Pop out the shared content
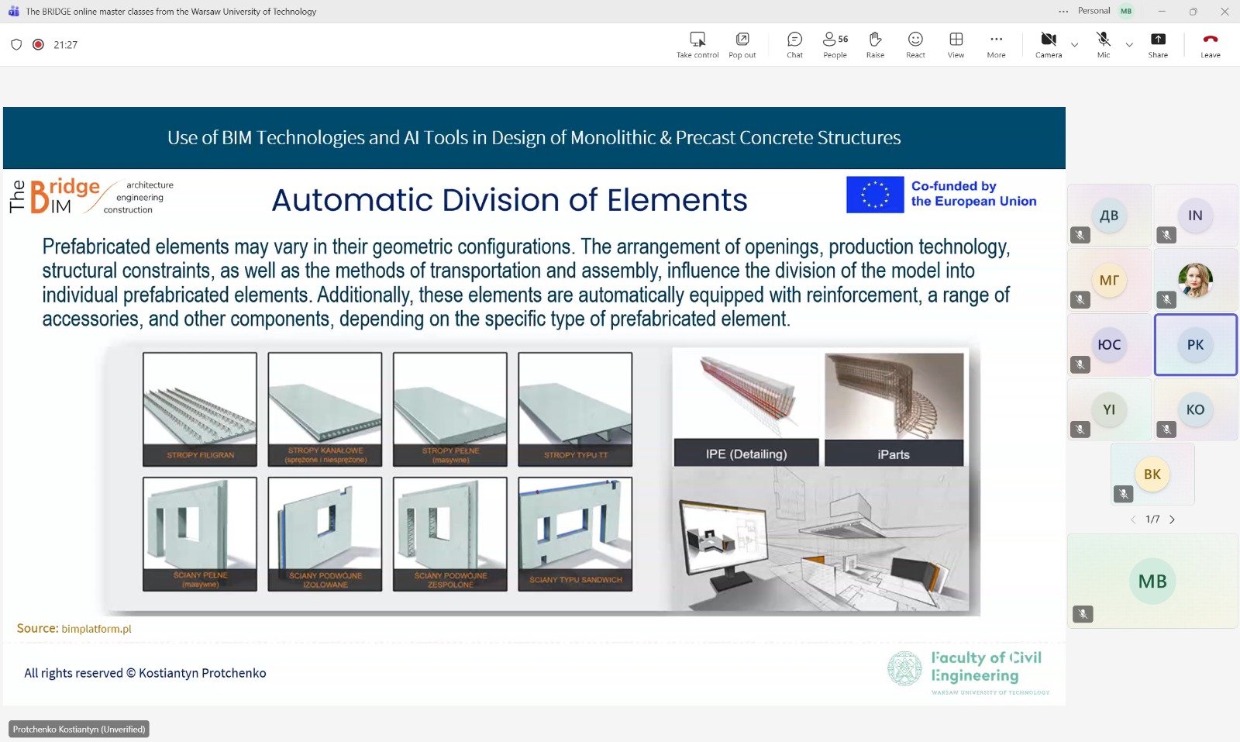1240x742 pixels. 742,44
